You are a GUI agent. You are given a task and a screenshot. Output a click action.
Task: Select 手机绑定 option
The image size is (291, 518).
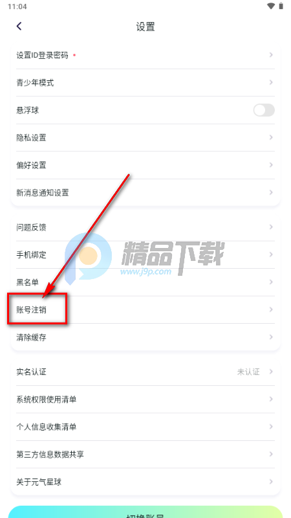point(145,254)
